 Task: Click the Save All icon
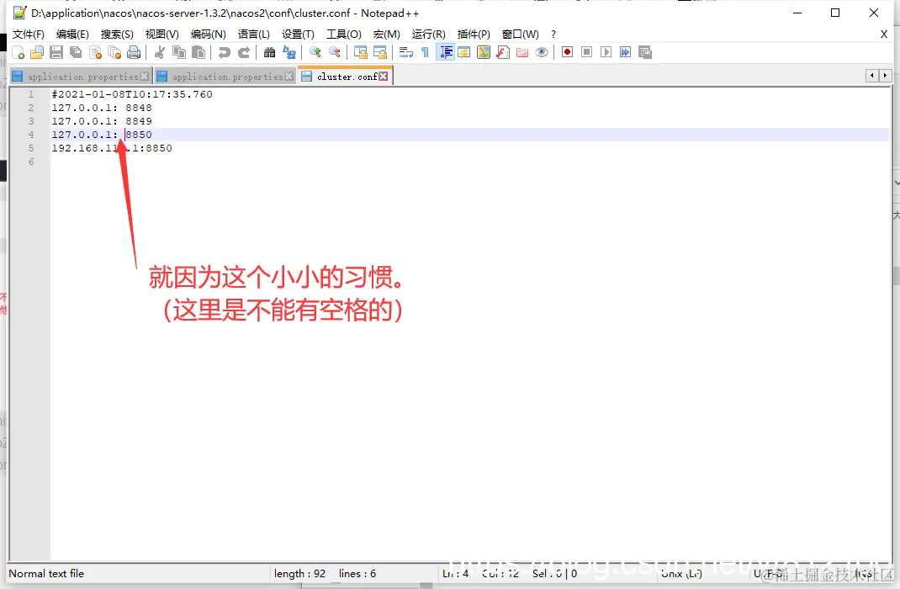pyautogui.click(x=74, y=52)
